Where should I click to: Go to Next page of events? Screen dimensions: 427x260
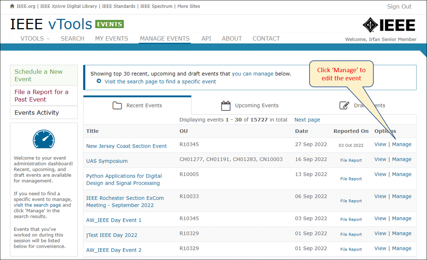point(307,120)
